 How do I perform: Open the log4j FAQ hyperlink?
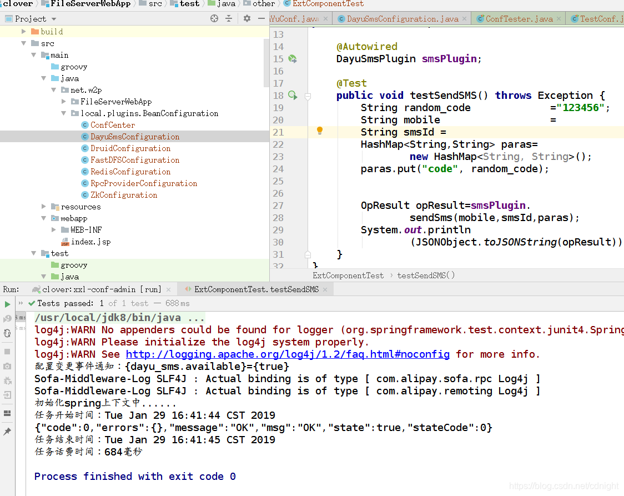click(x=288, y=354)
